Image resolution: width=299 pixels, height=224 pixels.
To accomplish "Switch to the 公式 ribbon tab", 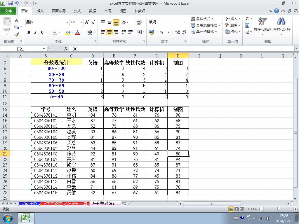I will coord(77,11).
